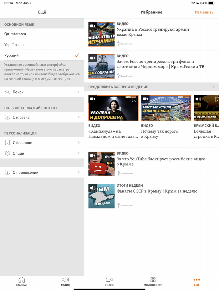Screen dimensions: 219x292
Task: Click camera icon on Уволена thumbnail
Action: pos(93,99)
